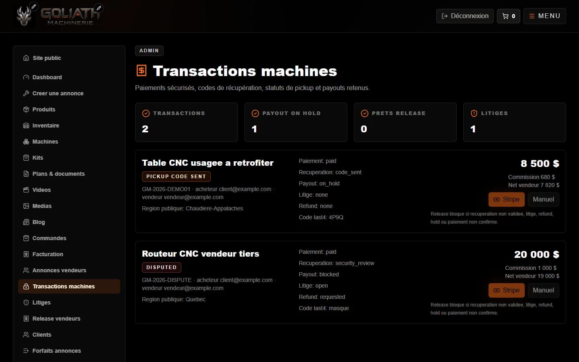Open Videos from the sidebar
Viewport: 579px width, 362px height.
(69, 190)
